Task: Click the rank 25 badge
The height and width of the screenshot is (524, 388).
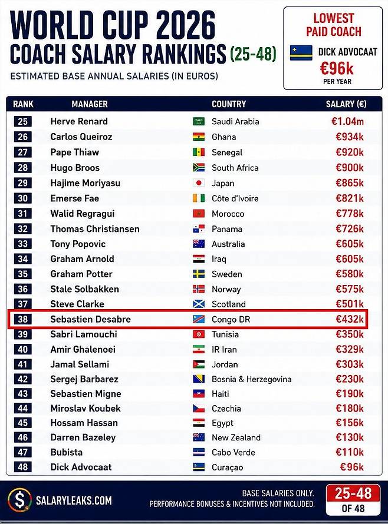Action: pyautogui.click(x=23, y=121)
